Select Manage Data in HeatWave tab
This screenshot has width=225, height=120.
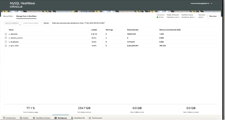26,16
